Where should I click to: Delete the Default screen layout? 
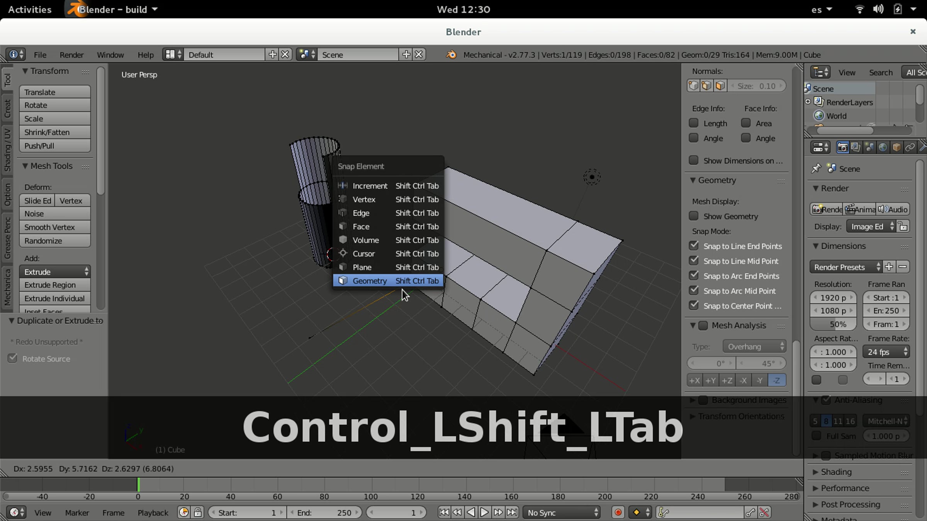285,54
